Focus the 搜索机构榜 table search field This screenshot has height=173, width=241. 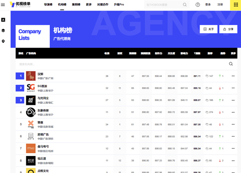[x=122, y=64]
